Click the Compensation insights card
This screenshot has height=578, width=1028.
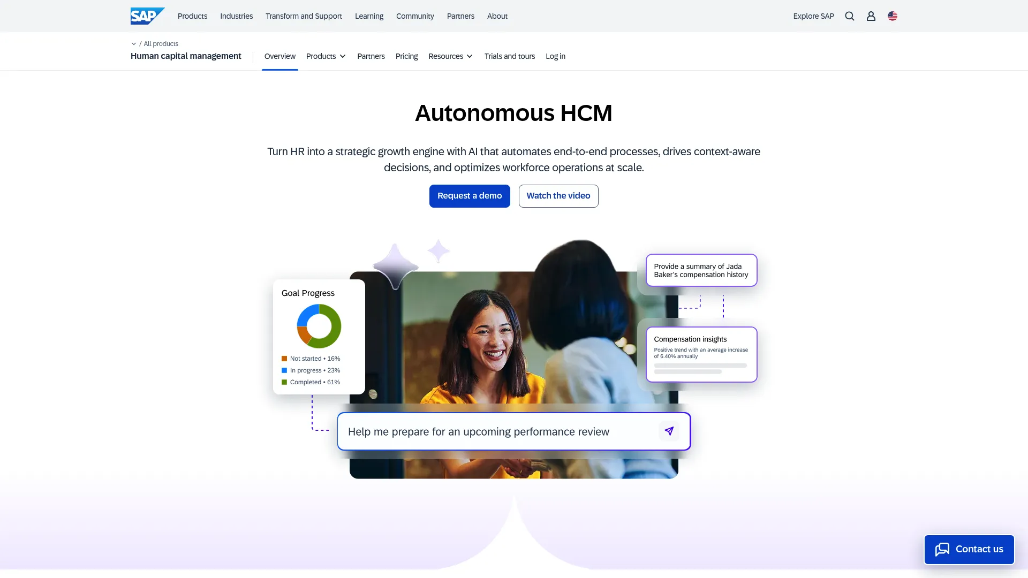click(x=701, y=354)
